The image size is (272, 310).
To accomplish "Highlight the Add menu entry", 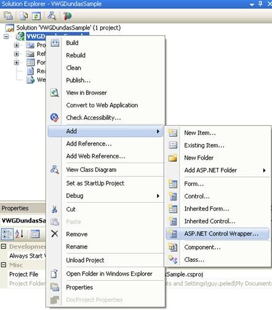I will tap(105, 131).
